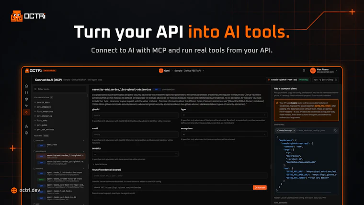Click the Filter tools search field
Image resolution: width=364 pixels, height=205 pixels.
60,89
